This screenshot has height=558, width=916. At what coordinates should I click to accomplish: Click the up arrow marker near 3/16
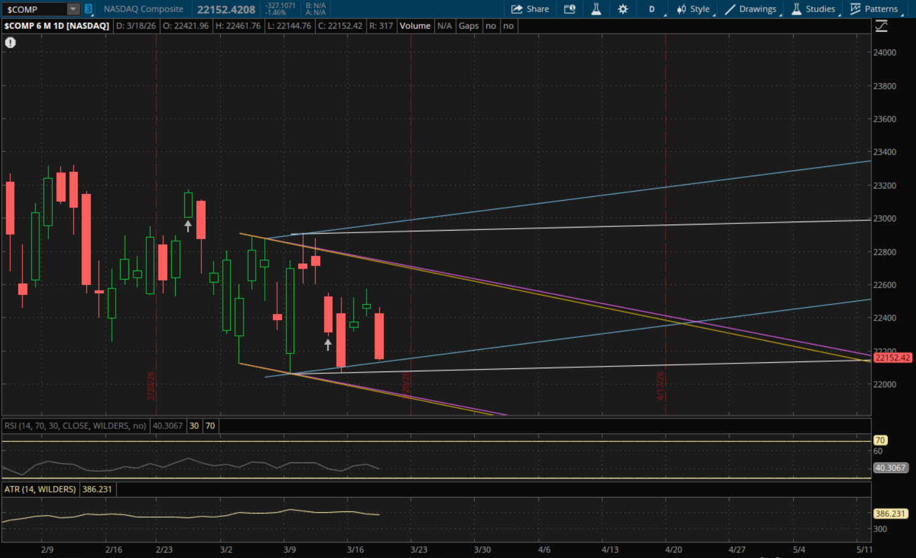(x=328, y=345)
